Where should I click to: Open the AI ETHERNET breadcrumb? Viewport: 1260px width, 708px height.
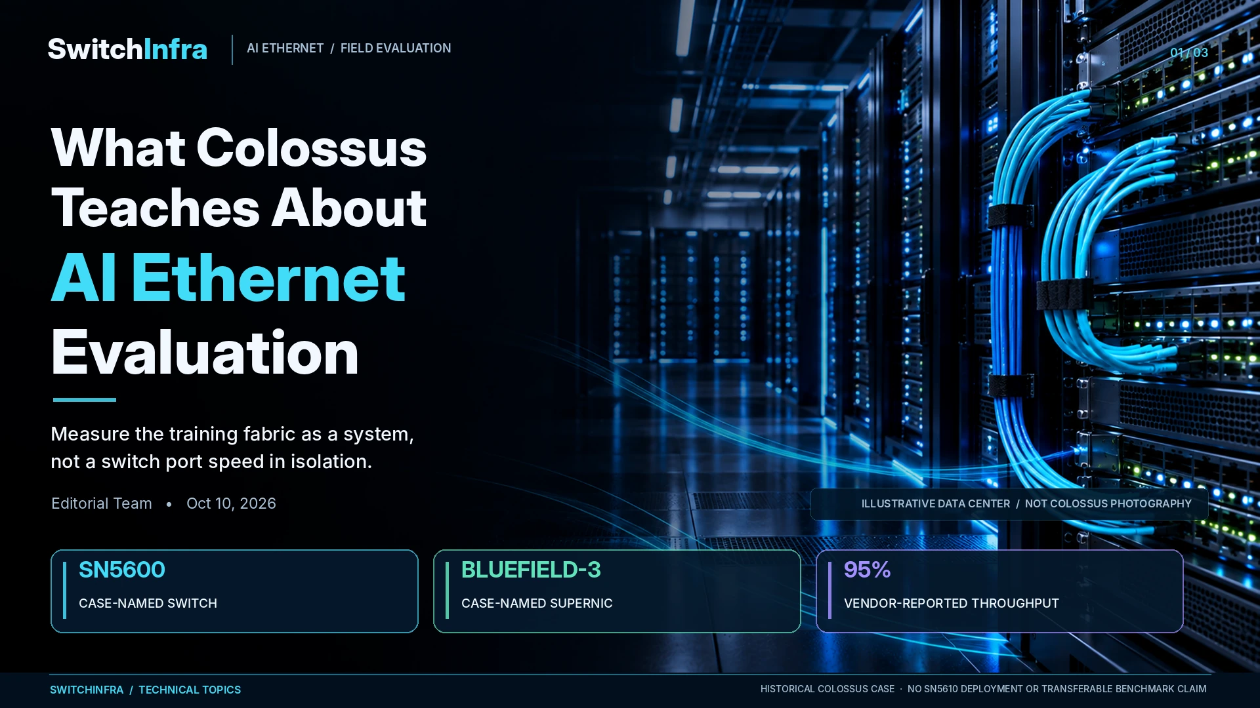[x=285, y=49]
